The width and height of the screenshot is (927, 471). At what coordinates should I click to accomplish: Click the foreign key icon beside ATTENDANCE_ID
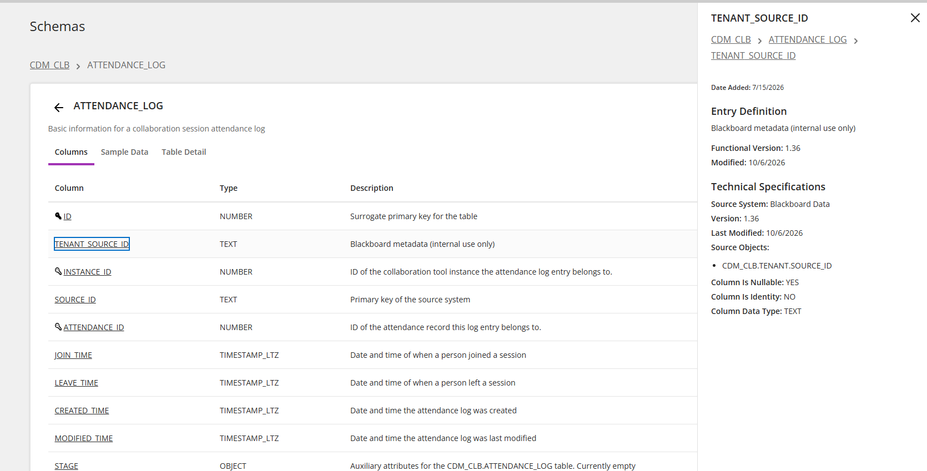[58, 327]
